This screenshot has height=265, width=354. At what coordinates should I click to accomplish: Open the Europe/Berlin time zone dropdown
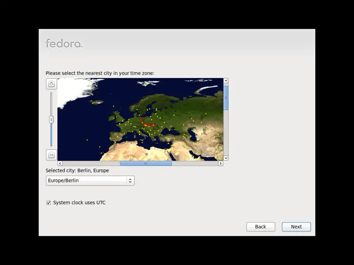coord(90,181)
